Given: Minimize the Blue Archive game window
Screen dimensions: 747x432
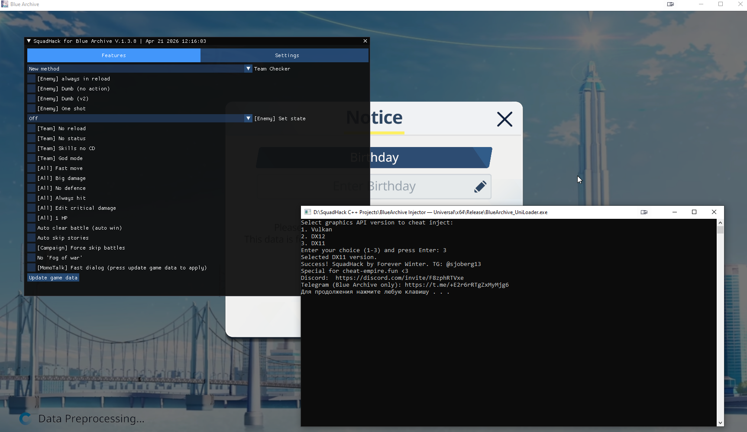Looking at the screenshot, I should pos(701,4).
